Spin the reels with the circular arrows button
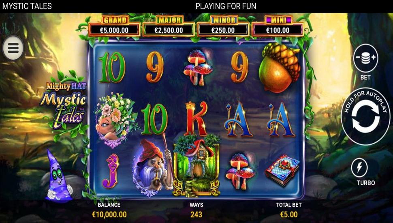This screenshot has height=223, width=393. click(x=365, y=116)
